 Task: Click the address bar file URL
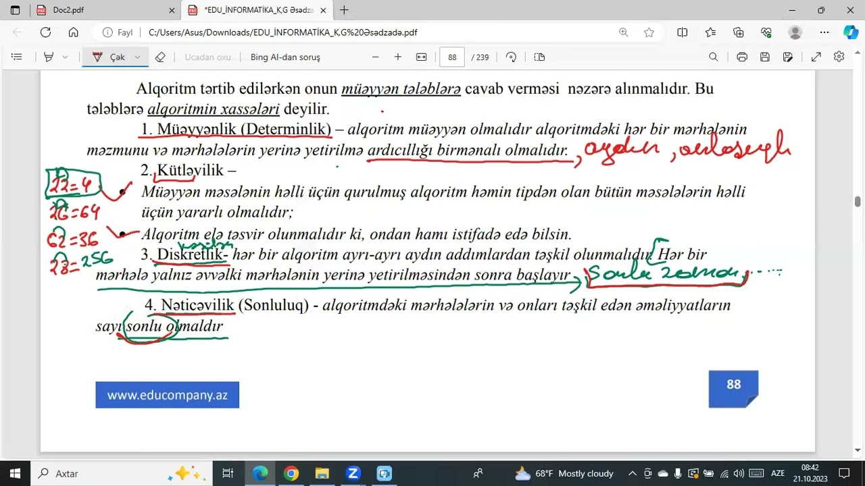click(x=282, y=32)
